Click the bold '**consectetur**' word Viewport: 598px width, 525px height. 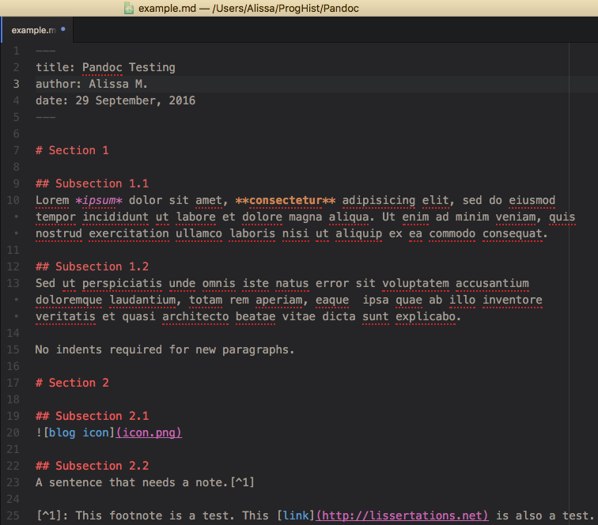286,200
